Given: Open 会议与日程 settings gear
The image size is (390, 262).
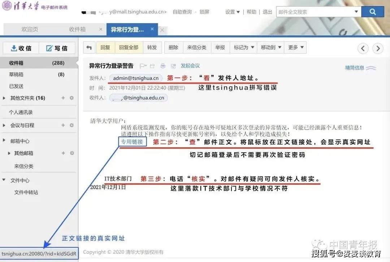Looking at the screenshot, I should (x=71, y=125).
